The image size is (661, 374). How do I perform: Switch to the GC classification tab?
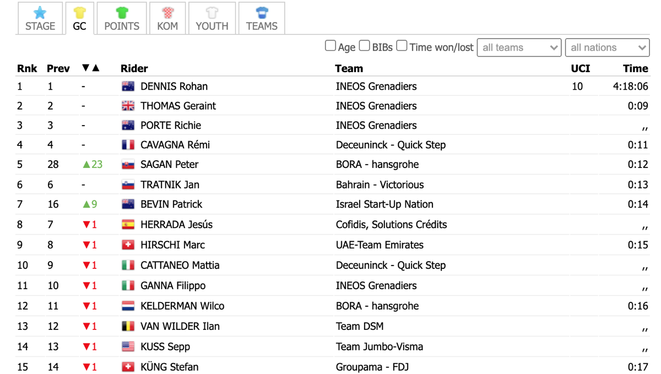coord(80,18)
